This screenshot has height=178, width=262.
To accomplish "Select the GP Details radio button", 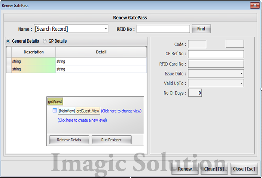I will point(45,41).
